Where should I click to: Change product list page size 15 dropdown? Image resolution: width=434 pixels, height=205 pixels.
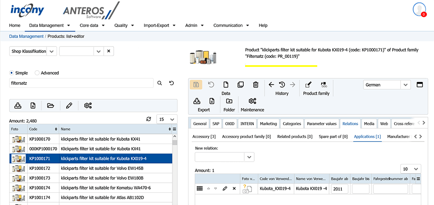coord(167,119)
